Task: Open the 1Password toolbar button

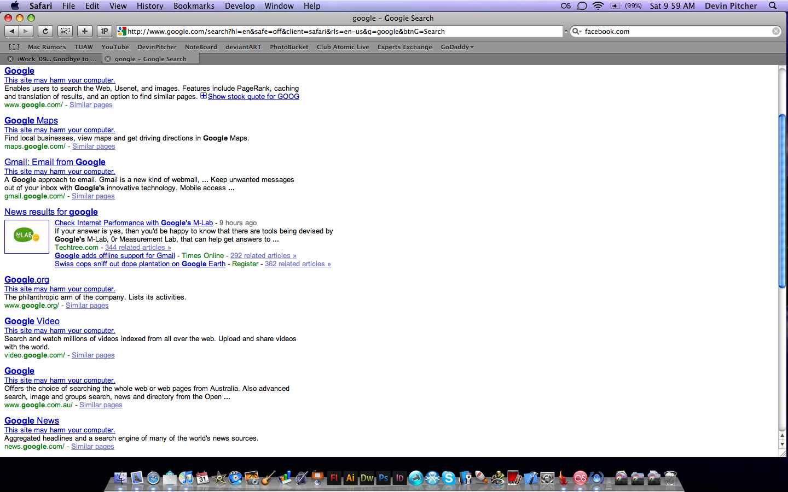Action: pos(104,31)
